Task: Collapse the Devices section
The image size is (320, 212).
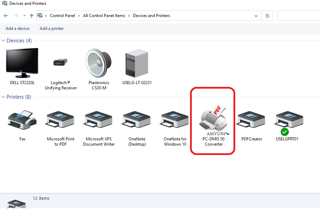Action: tap(3, 40)
